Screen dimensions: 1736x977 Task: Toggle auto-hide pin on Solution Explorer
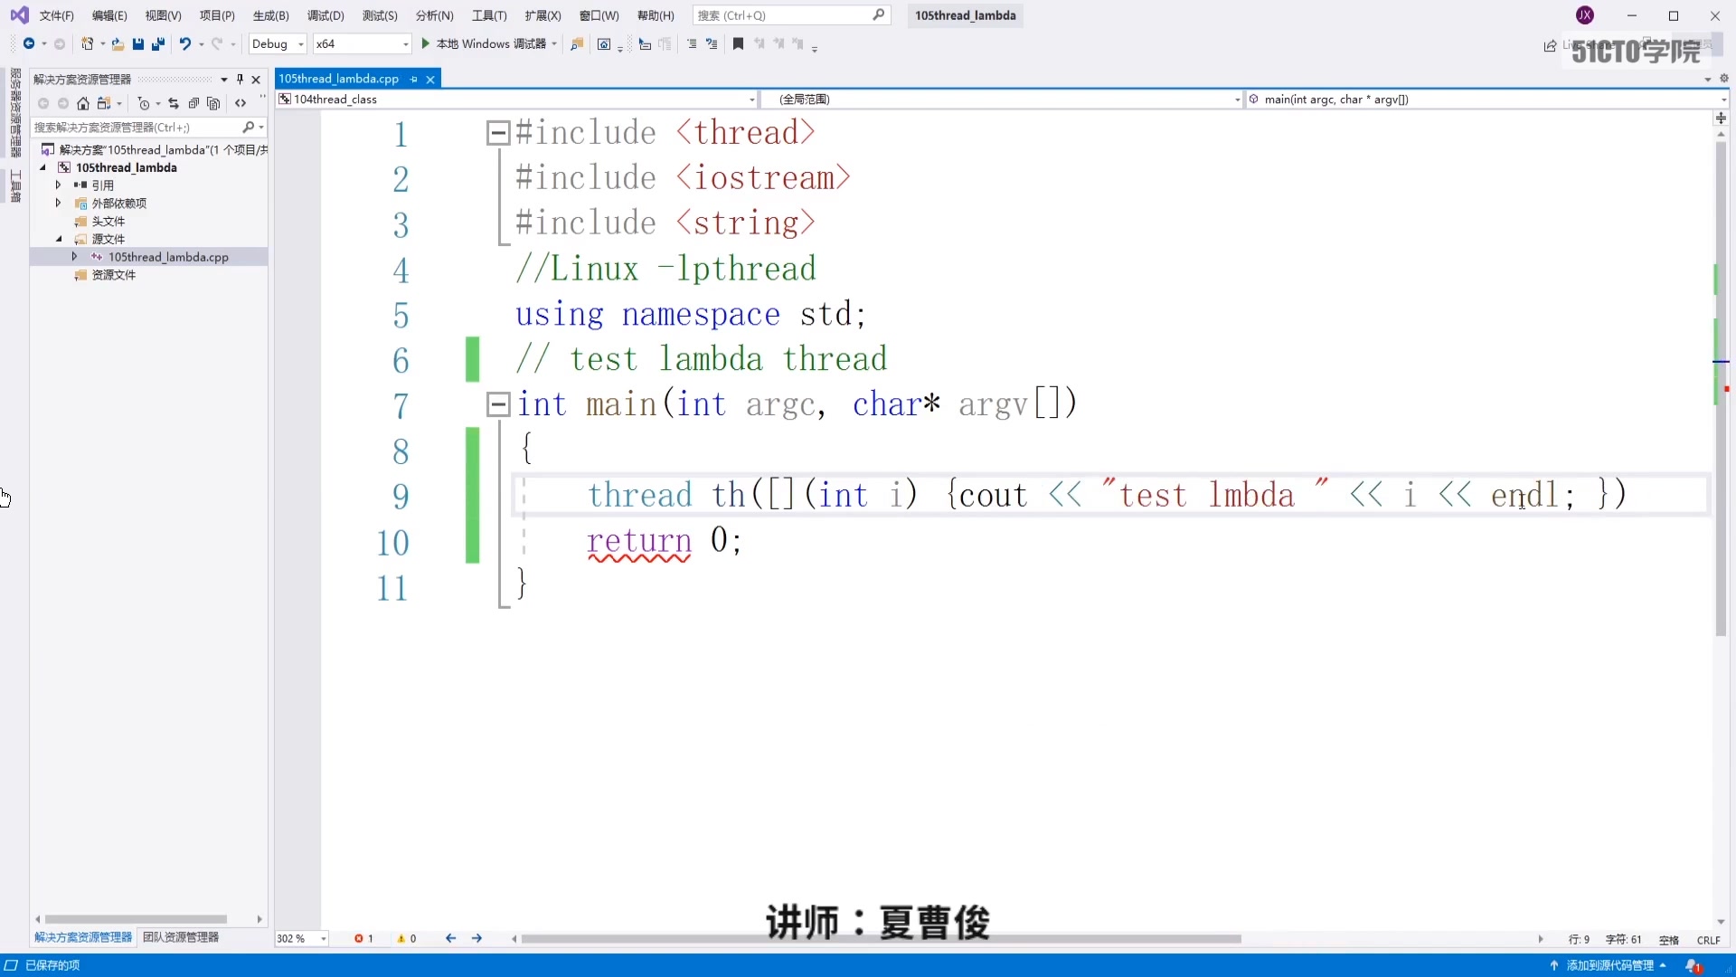240,80
